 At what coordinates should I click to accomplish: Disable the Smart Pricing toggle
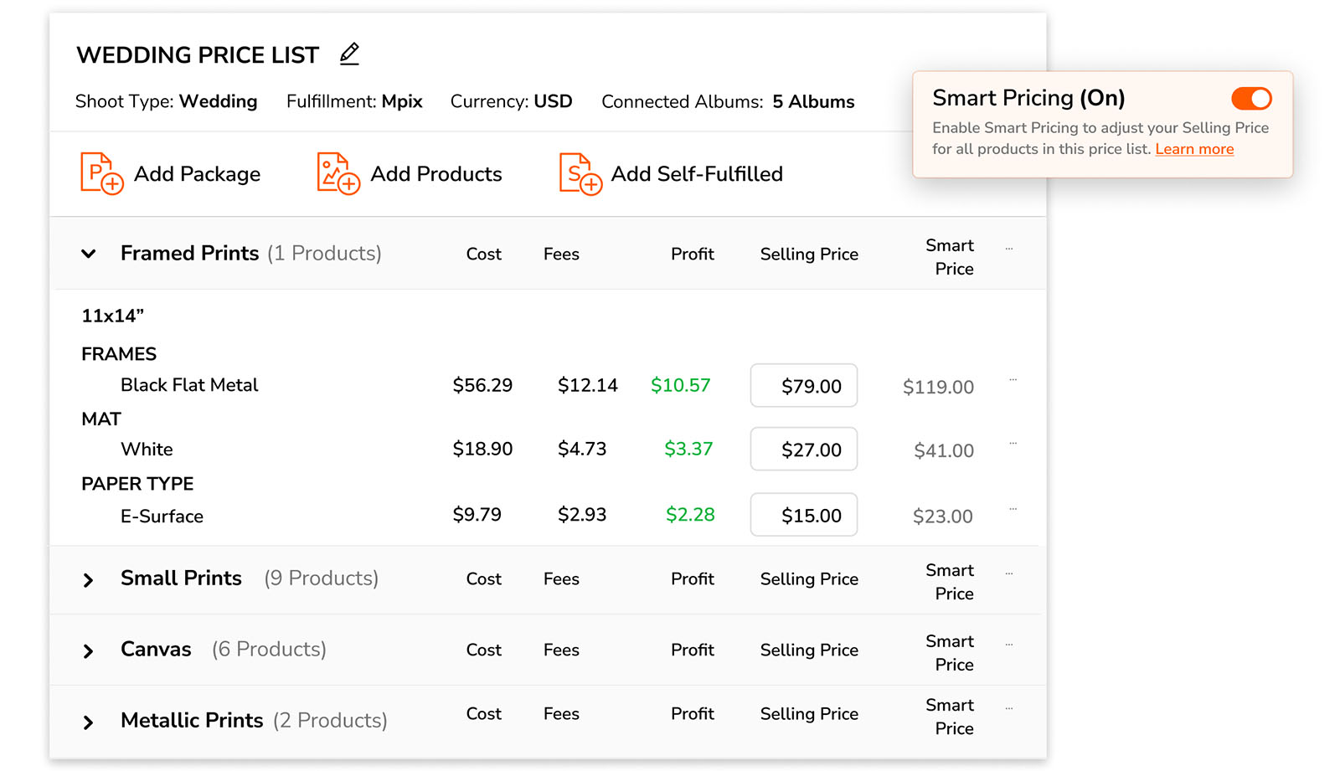coord(1250,98)
